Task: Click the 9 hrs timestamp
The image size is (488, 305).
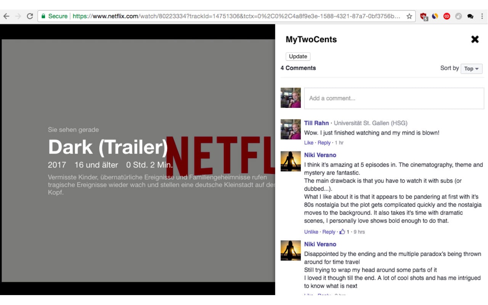Action: (x=359, y=232)
